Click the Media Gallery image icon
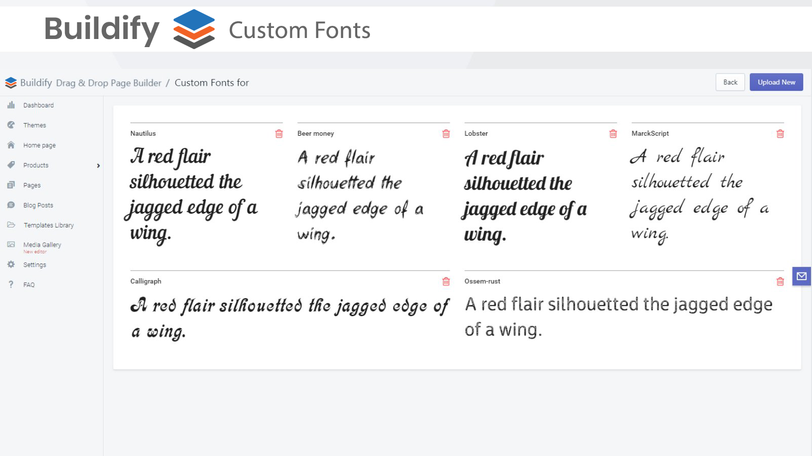Image resolution: width=812 pixels, height=456 pixels. pyautogui.click(x=11, y=244)
